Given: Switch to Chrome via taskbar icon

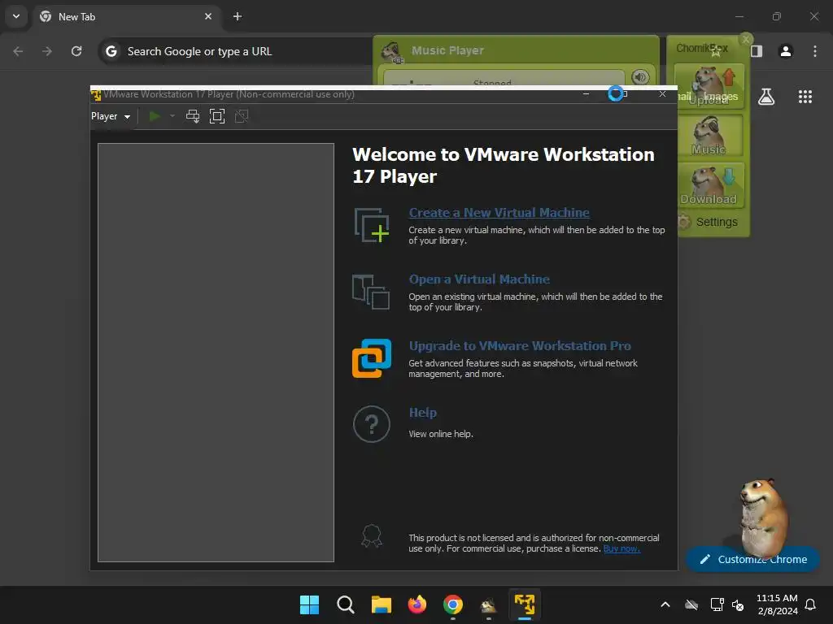Looking at the screenshot, I should tap(452, 604).
